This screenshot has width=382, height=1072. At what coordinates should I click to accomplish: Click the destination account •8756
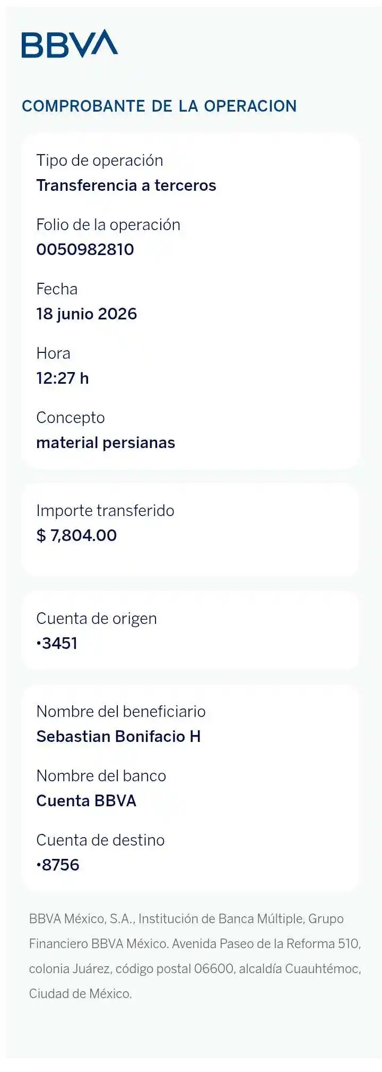(x=58, y=865)
